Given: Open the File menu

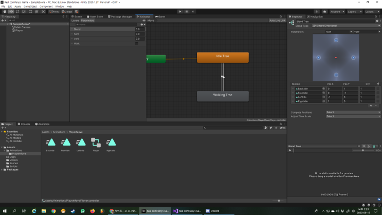Looking at the screenshot, I should click(x=3, y=7).
